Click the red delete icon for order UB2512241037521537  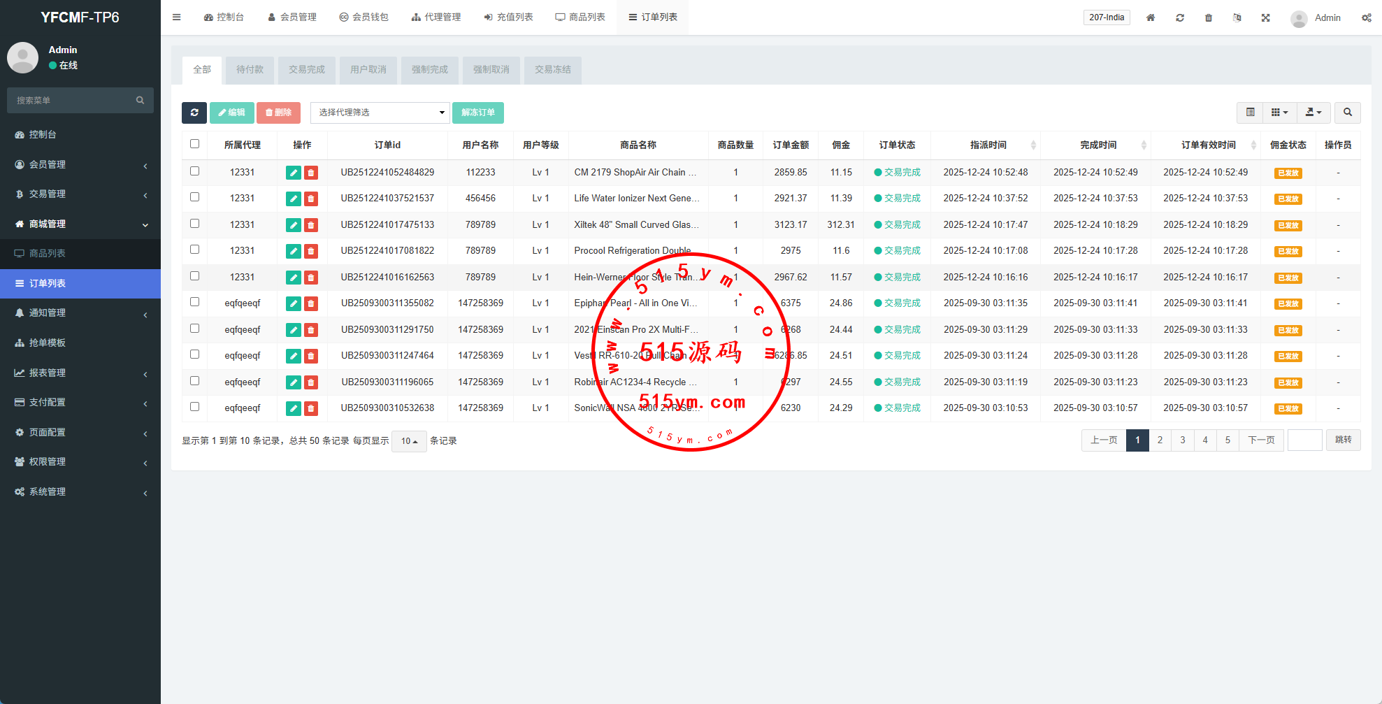tap(311, 199)
